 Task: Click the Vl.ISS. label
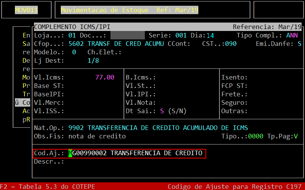click(49, 111)
